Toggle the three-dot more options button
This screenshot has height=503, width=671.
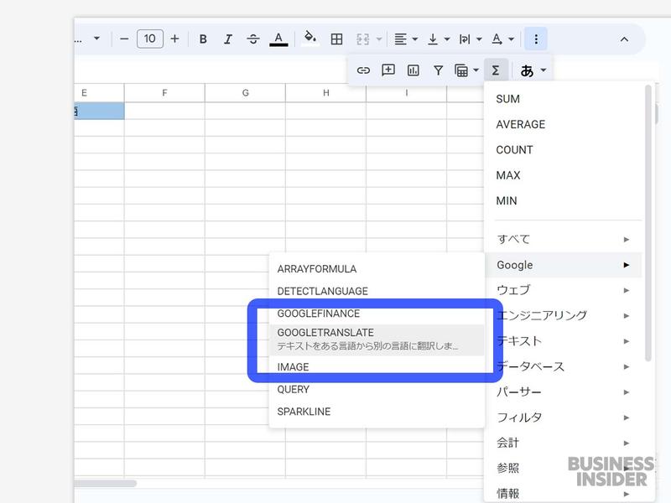click(x=536, y=39)
